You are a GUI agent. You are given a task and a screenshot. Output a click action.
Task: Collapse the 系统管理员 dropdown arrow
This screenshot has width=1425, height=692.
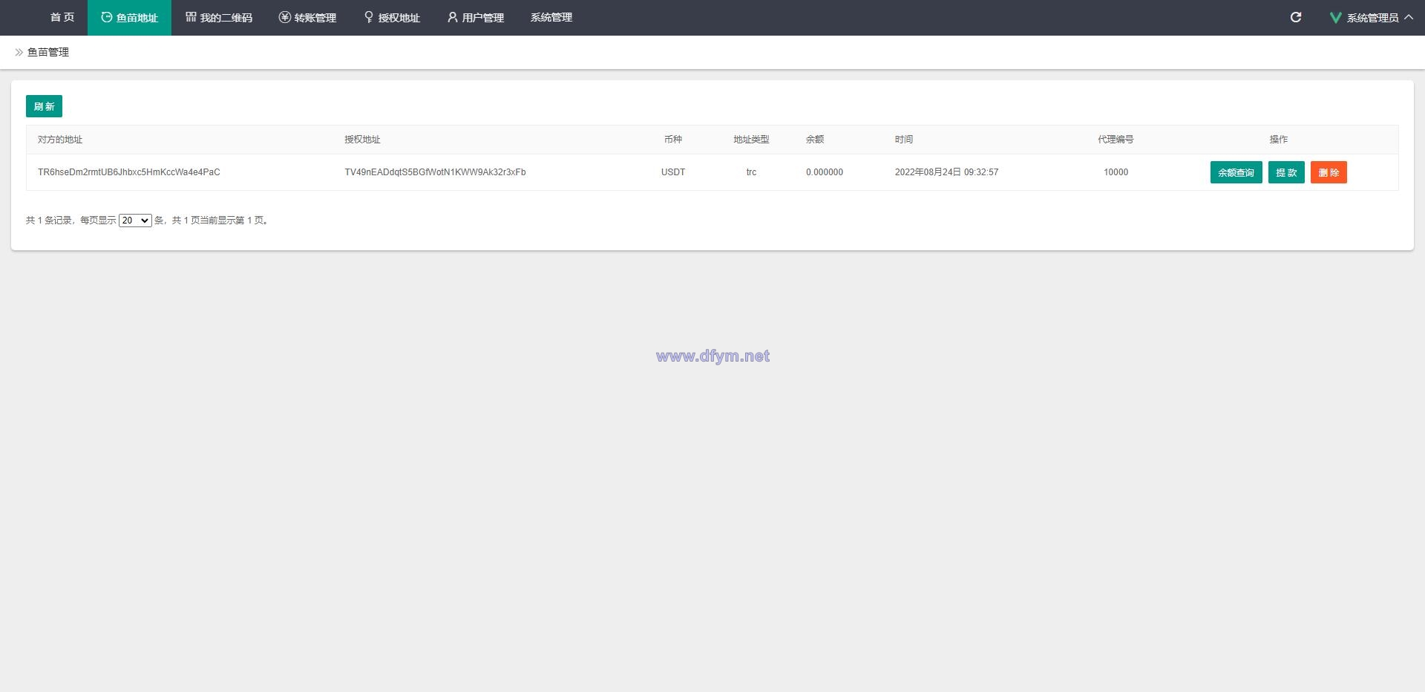point(1409,16)
